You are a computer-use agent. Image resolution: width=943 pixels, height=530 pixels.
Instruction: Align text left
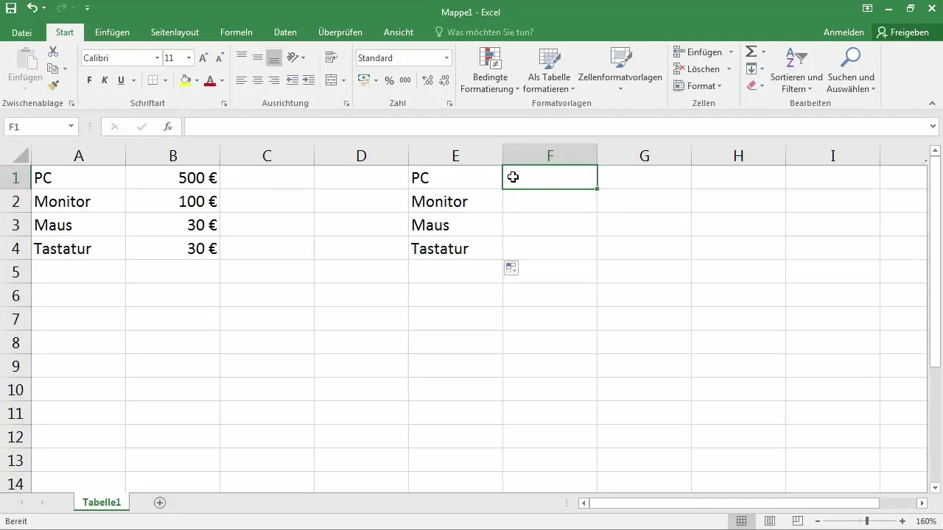click(x=241, y=80)
